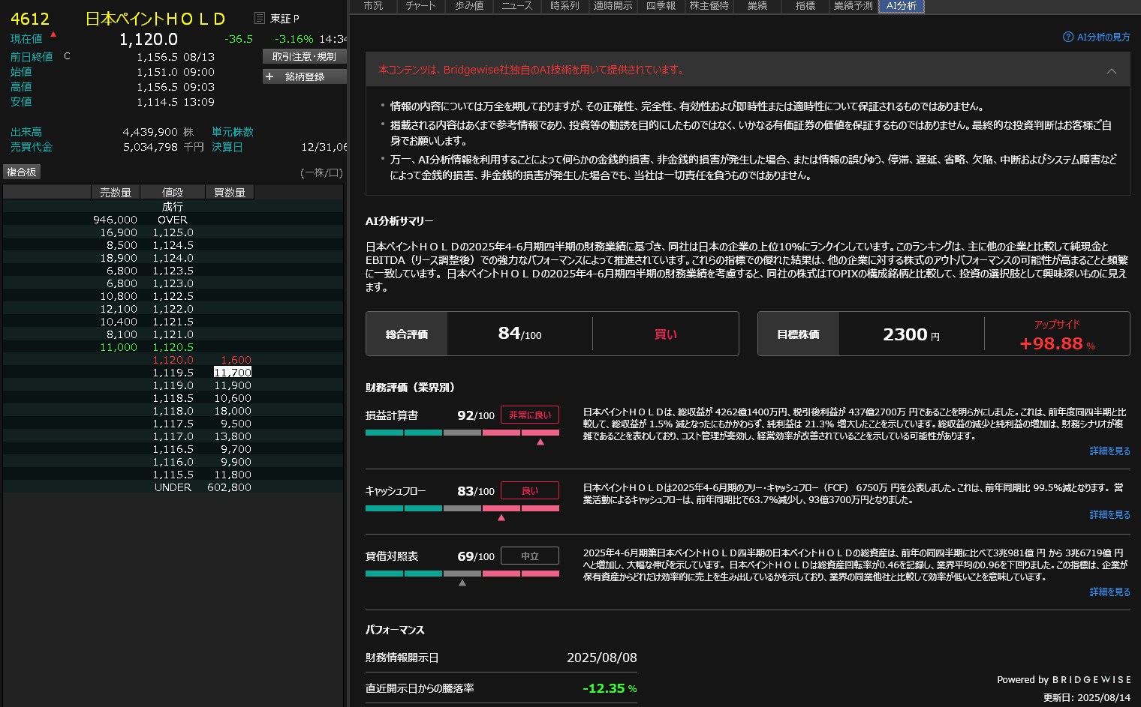Click the +98.88% upside value
The height and width of the screenshot is (707, 1141).
point(1057,344)
